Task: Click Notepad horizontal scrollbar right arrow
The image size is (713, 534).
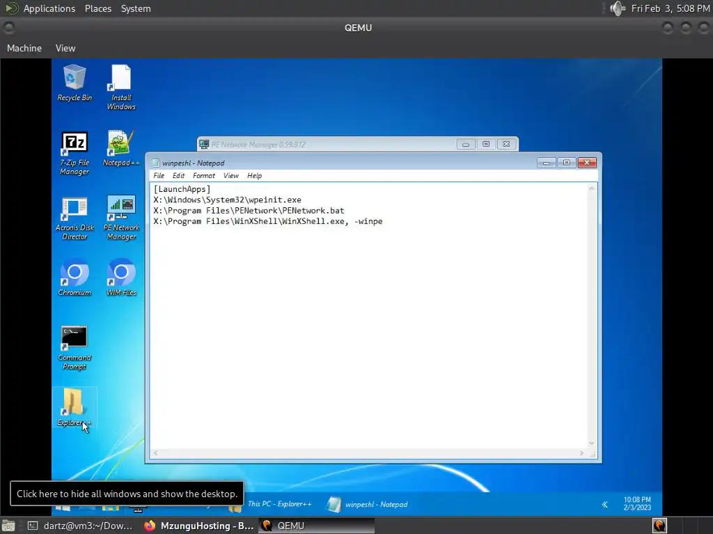Action: pos(581,453)
